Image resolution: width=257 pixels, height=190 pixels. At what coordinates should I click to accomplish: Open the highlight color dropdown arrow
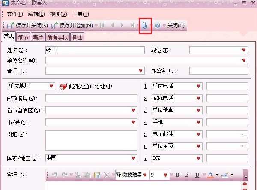click(232, 175)
